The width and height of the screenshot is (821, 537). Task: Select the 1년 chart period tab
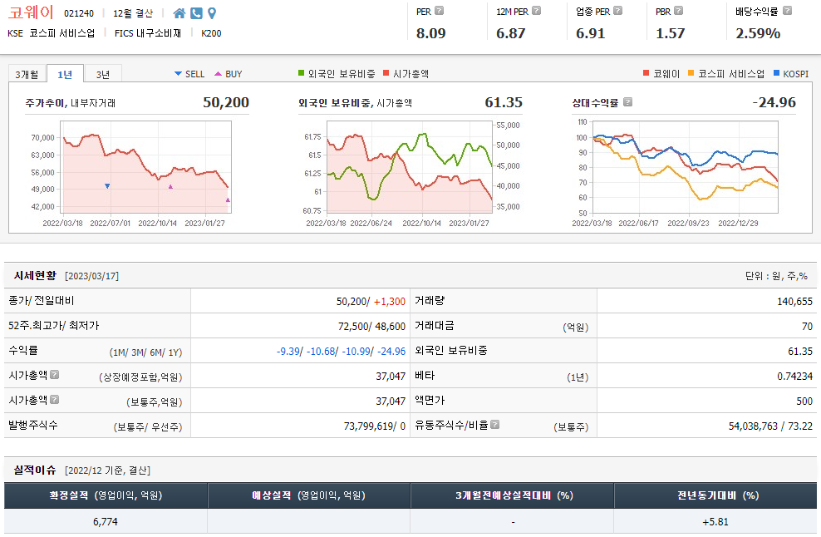65,74
